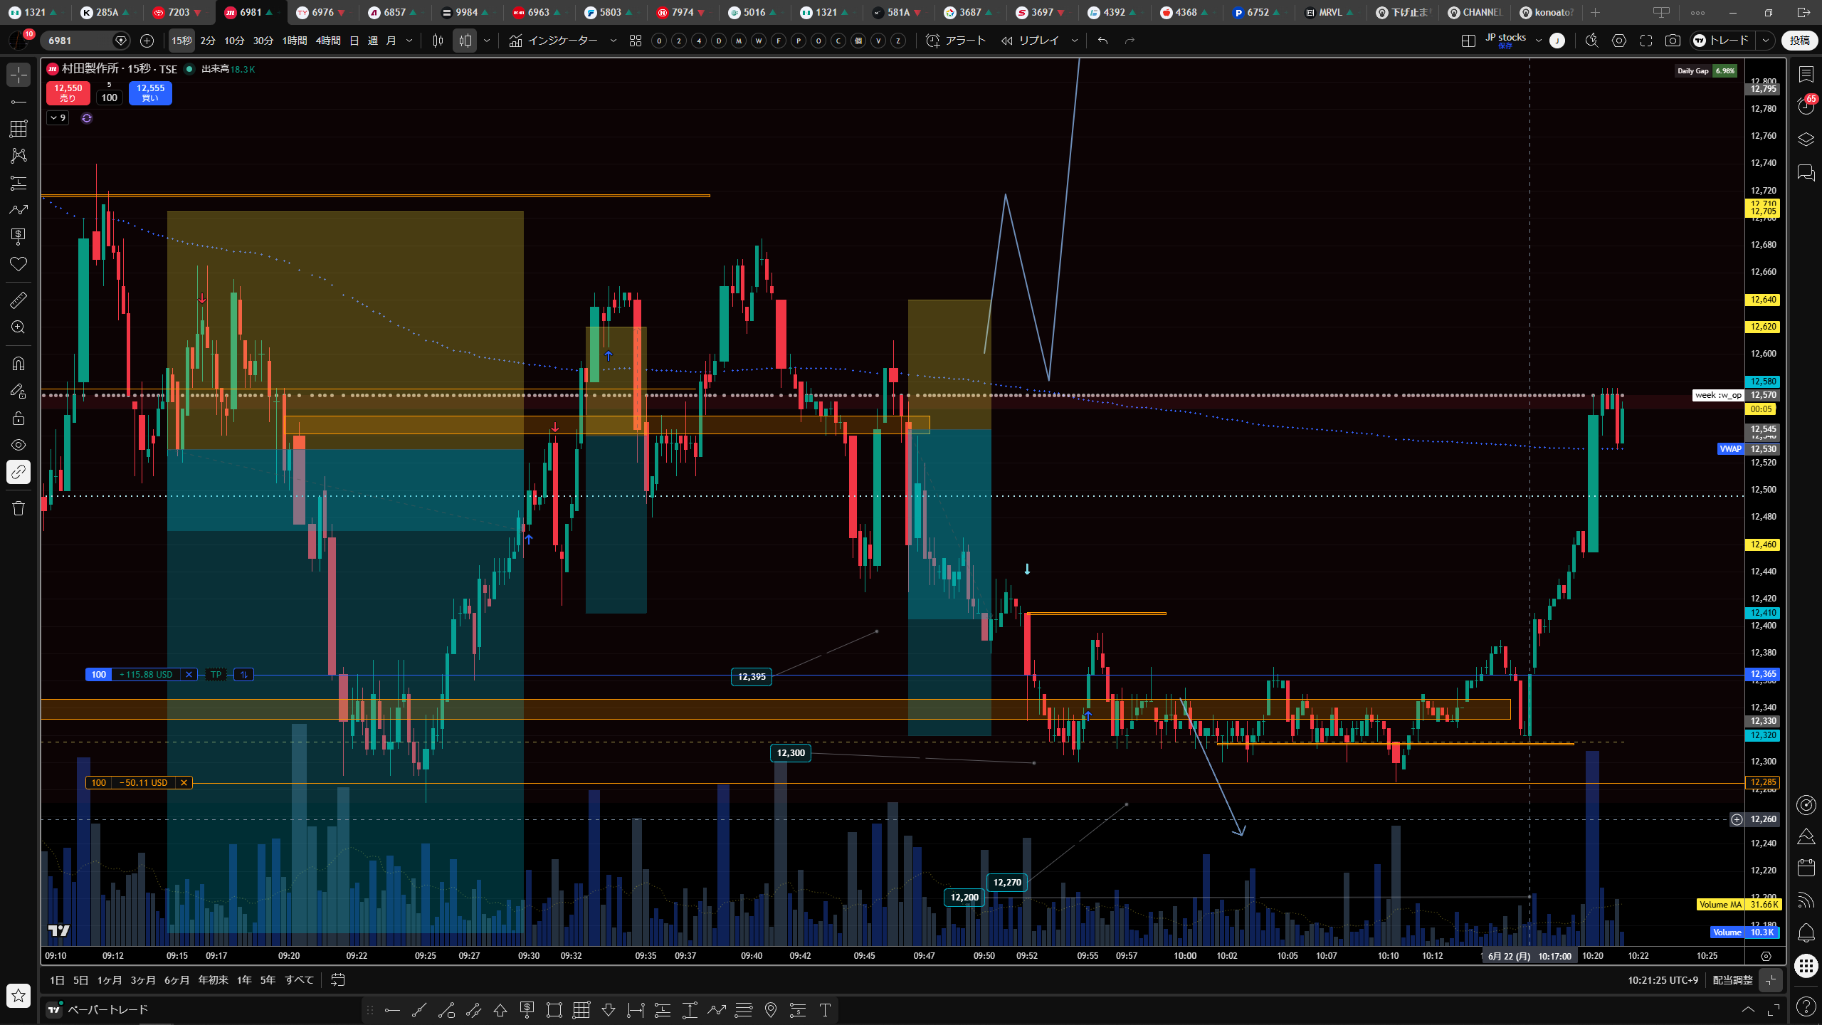Expand the timeframe interval dropdown arrow
This screenshot has height=1025, width=1822.
coord(409,41)
